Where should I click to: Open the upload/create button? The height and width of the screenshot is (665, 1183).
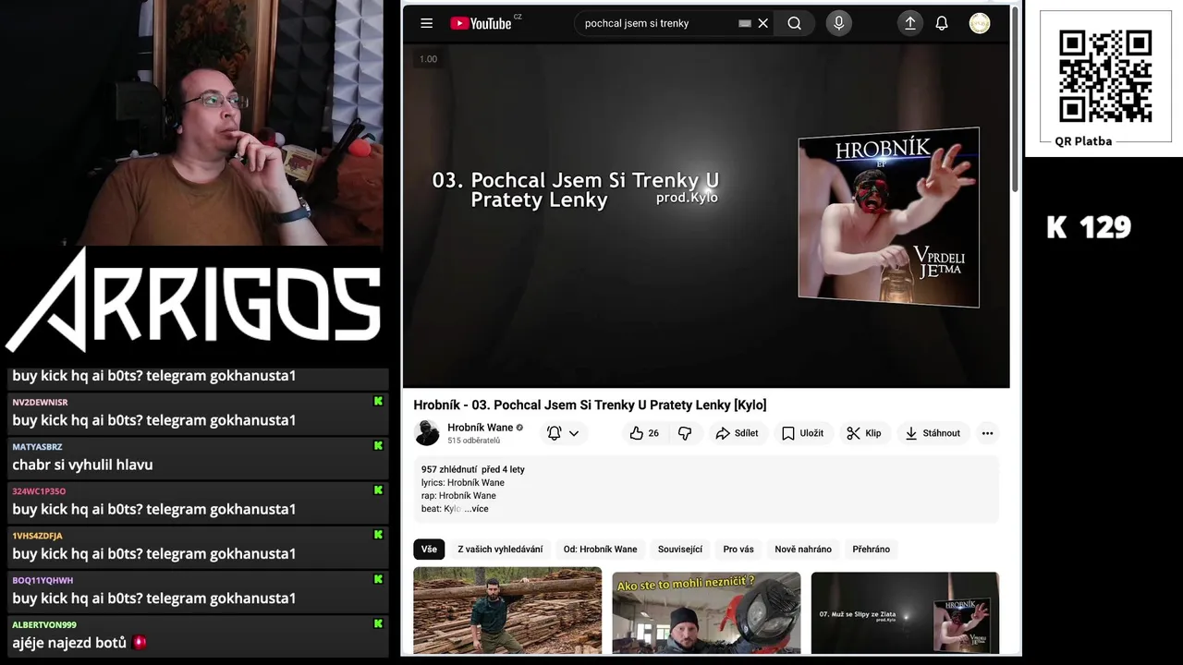(910, 23)
